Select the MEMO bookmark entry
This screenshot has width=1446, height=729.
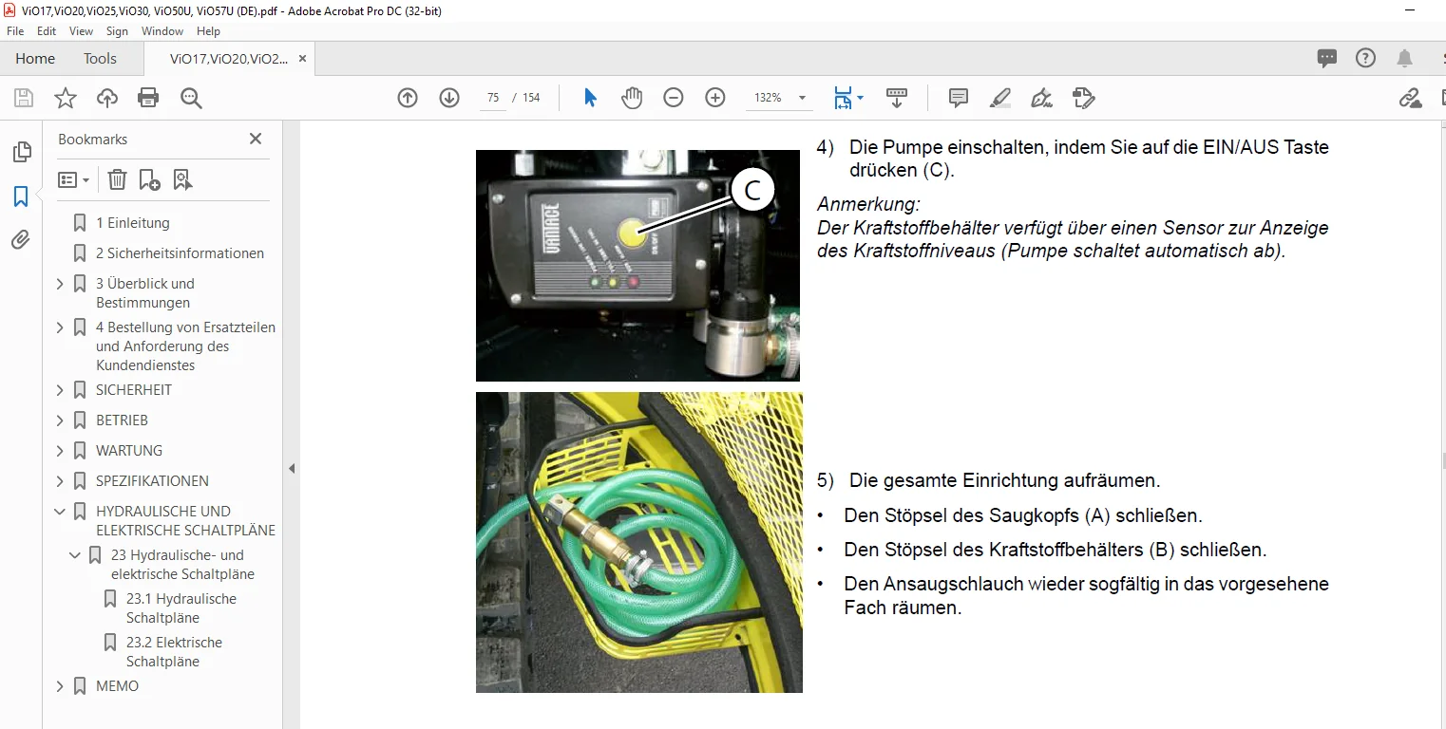coord(117,686)
